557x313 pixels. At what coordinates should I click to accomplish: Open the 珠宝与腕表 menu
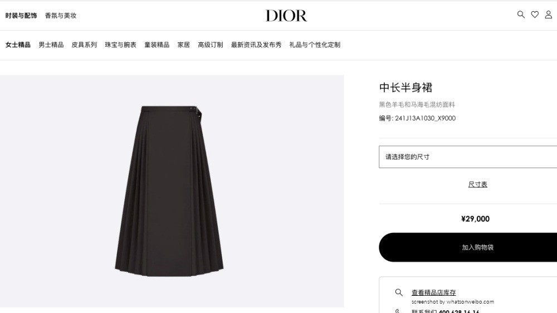coord(120,44)
